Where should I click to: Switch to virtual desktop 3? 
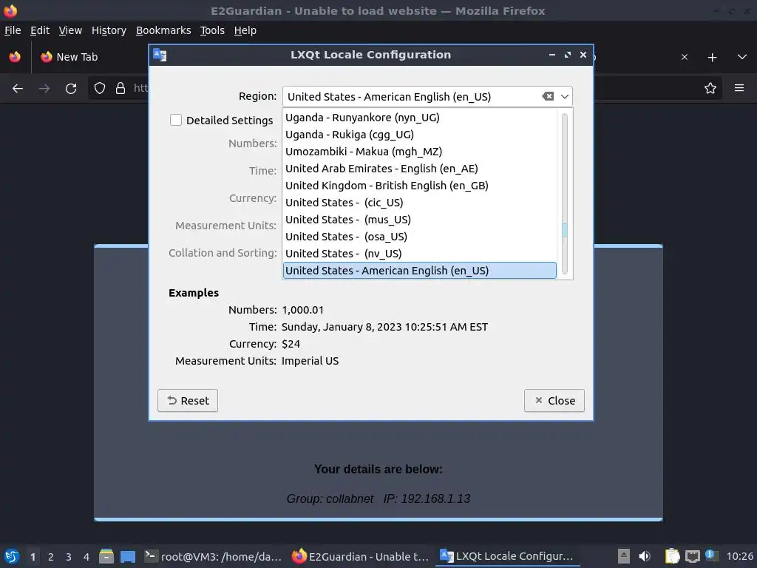click(69, 557)
